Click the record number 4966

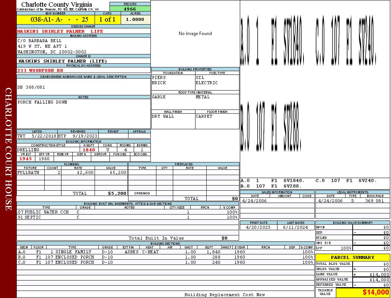130,9
